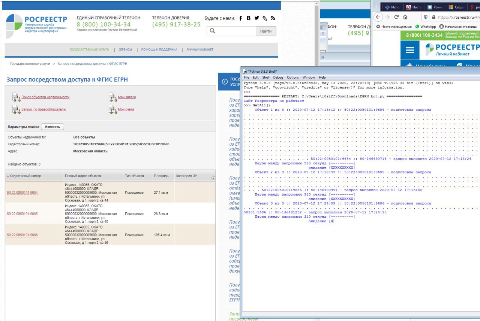Switch to the 'Power' Firefox tab
This screenshot has width=480, height=321.
[434, 7]
